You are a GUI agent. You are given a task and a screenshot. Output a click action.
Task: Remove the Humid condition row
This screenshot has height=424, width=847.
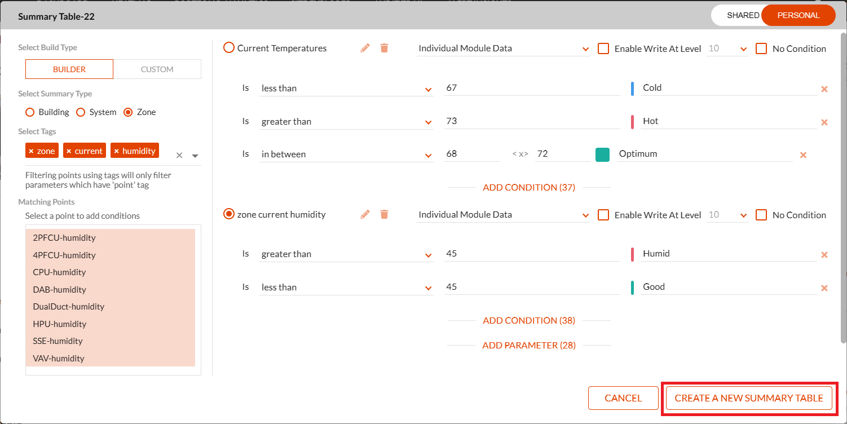click(x=824, y=255)
